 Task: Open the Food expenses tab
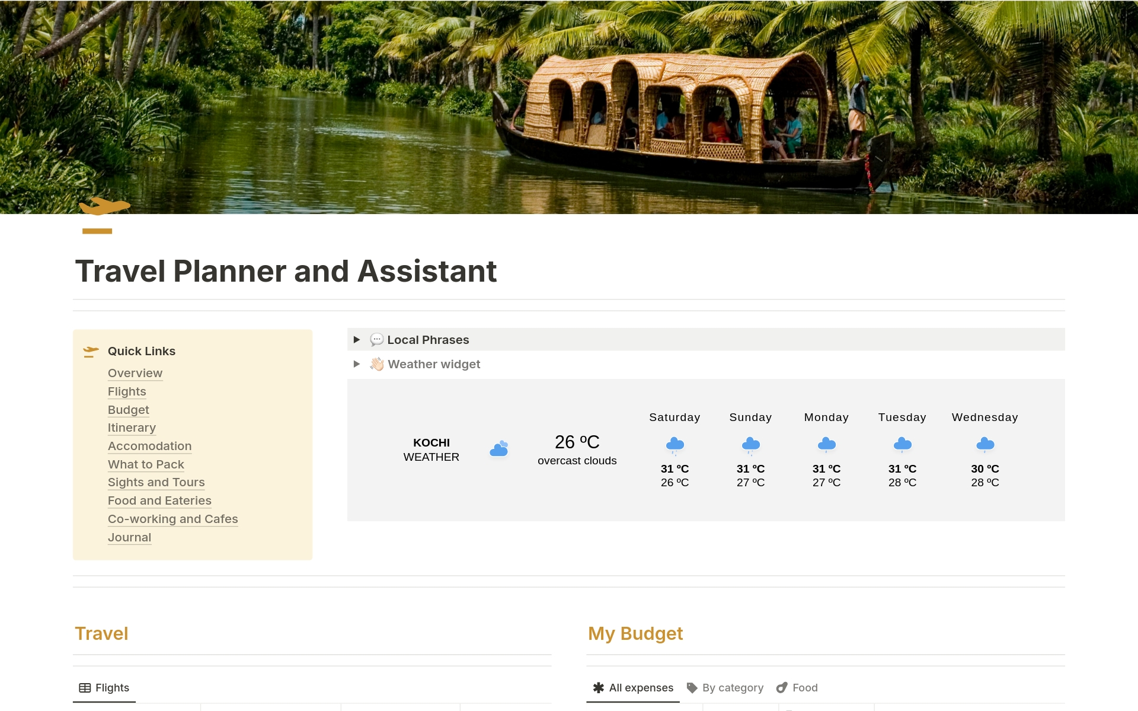click(797, 688)
